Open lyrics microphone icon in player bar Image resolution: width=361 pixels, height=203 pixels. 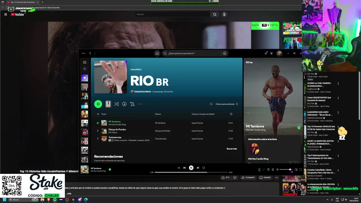[264, 169]
